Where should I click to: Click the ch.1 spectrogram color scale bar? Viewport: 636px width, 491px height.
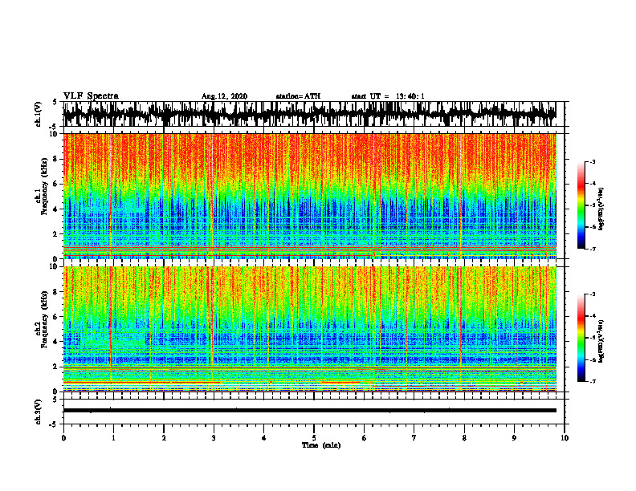tap(581, 205)
